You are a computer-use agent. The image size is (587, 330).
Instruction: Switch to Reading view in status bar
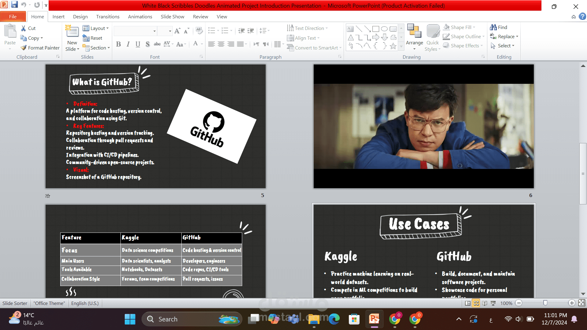(485, 303)
